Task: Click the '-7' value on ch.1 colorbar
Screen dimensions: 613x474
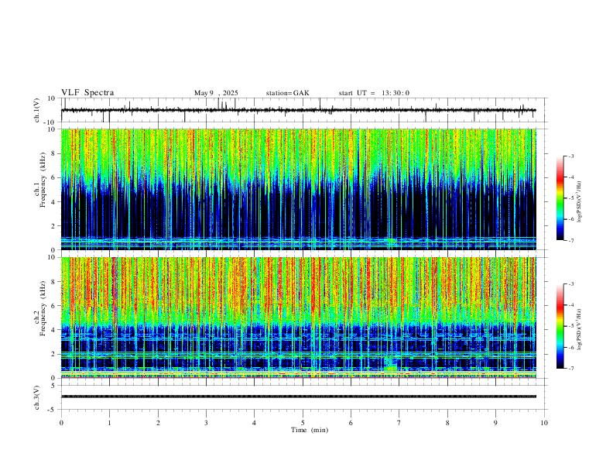Action: [x=570, y=240]
